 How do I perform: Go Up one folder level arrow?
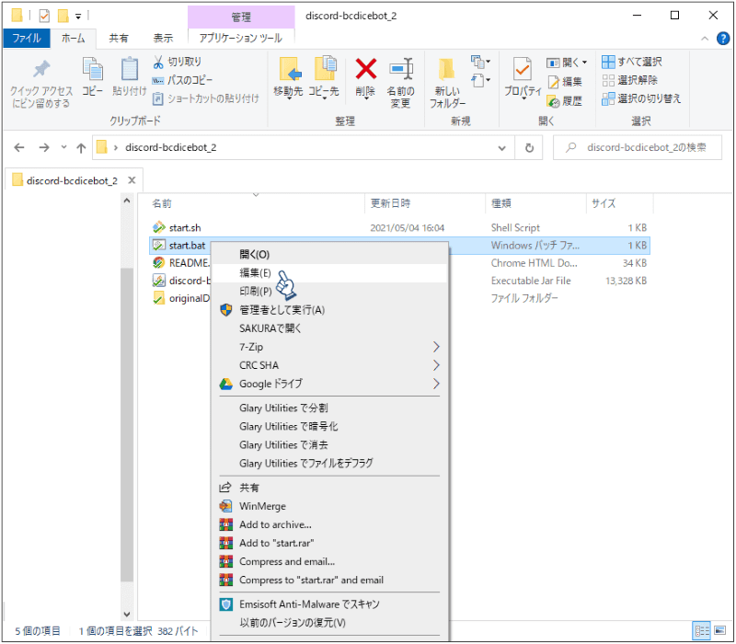(81, 148)
